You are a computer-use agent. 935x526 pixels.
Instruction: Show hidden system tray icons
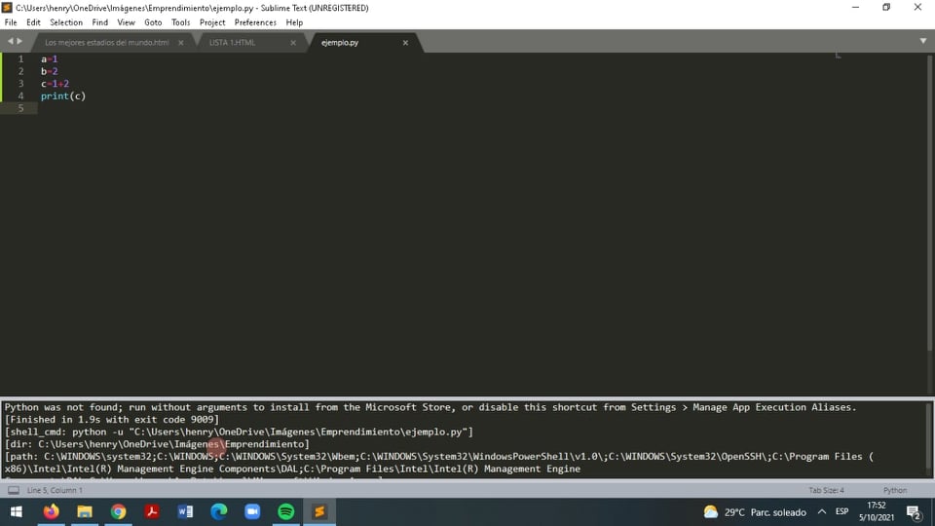click(x=821, y=511)
